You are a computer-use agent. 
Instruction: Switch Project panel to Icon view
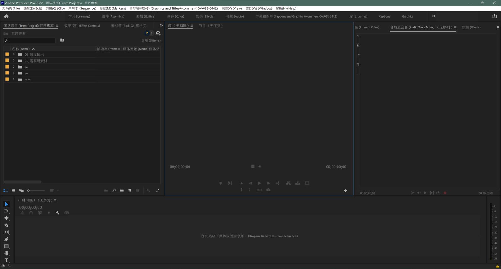[x=13, y=190]
